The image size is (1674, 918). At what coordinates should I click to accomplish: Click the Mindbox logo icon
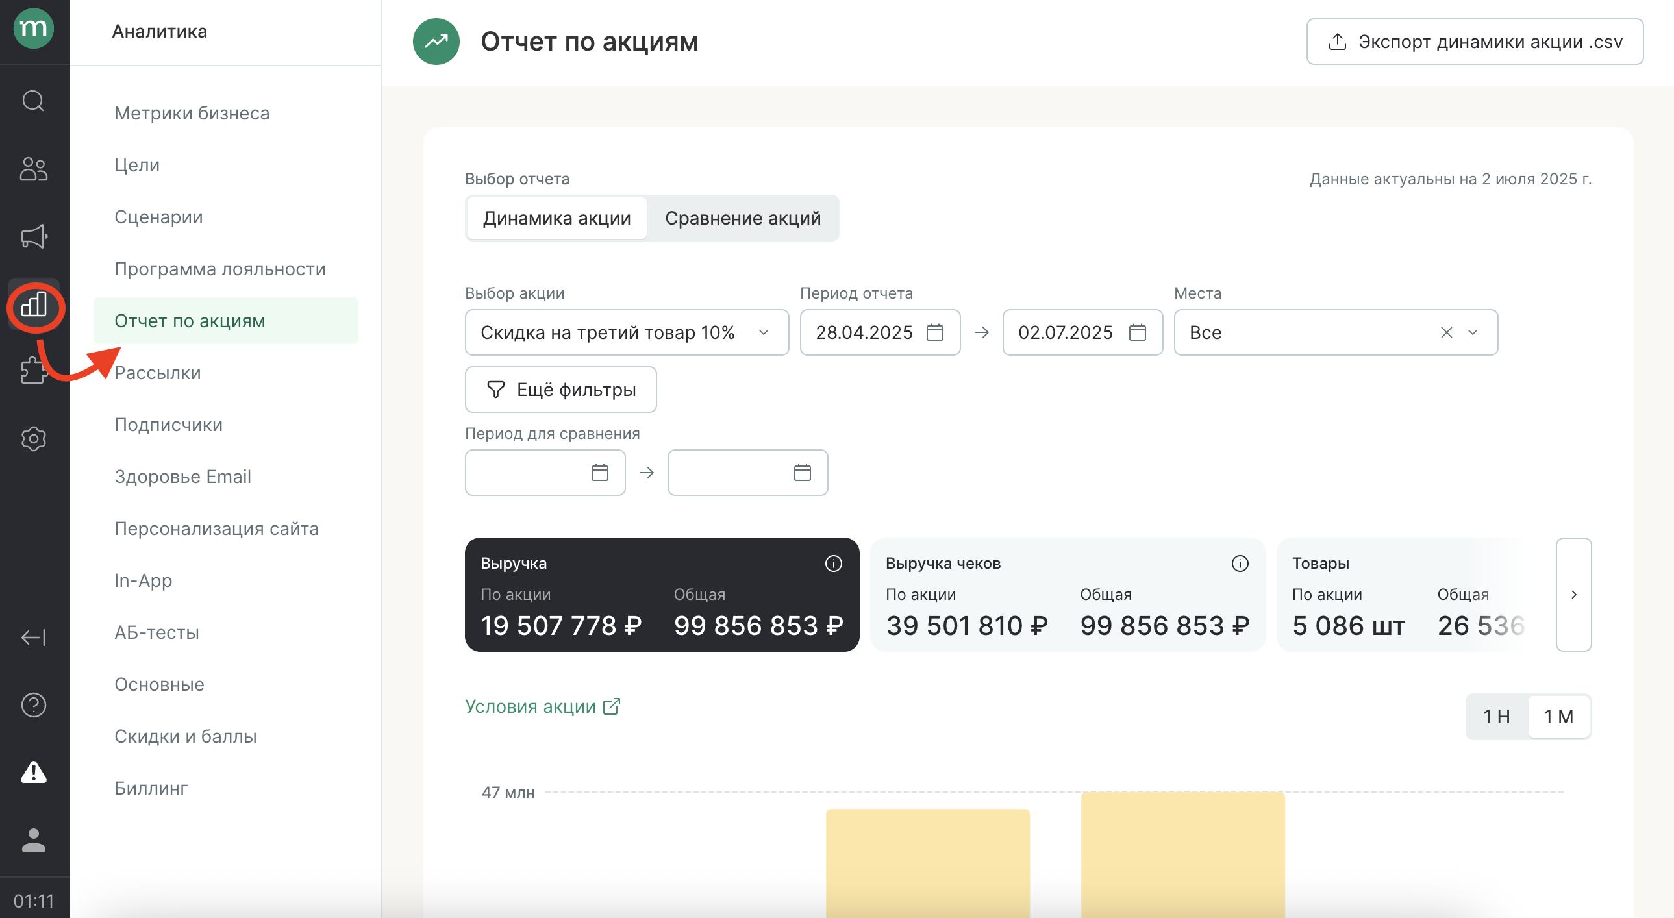(x=34, y=29)
